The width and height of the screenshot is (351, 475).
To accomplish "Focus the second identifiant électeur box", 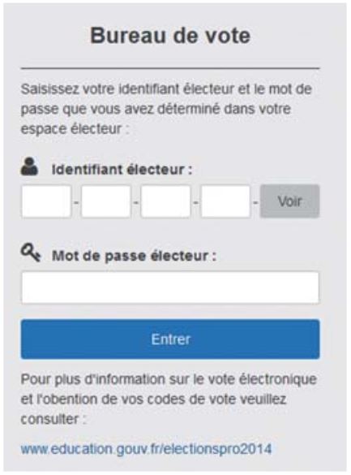I will [x=106, y=201].
